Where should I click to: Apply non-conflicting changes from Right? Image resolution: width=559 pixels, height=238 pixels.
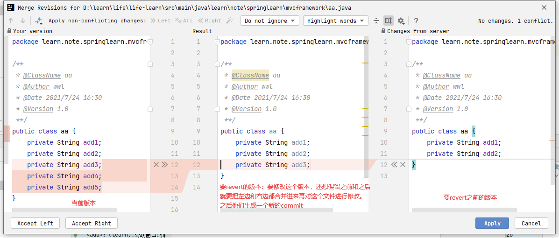209,21
